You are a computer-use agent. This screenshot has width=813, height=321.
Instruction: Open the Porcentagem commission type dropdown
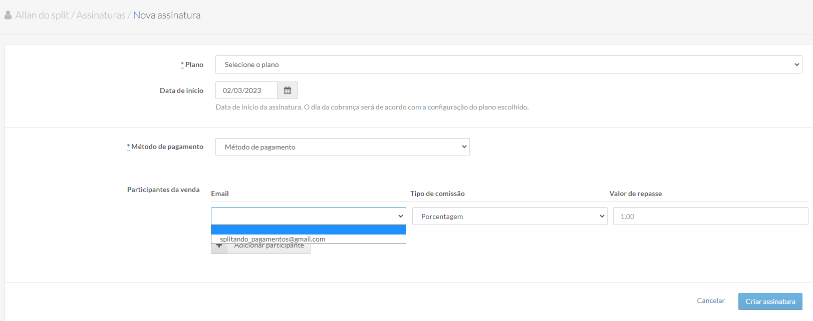pos(509,216)
